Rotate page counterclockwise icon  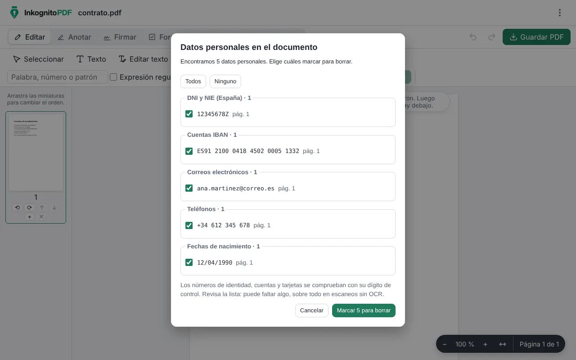point(18,207)
